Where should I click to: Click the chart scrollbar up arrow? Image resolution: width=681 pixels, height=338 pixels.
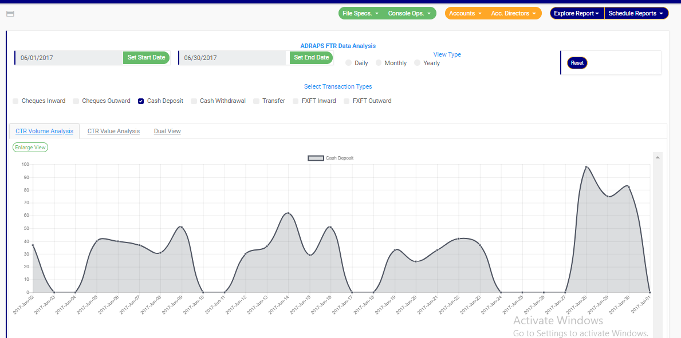658,157
